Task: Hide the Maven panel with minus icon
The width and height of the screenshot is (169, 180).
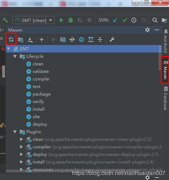Action: [157, 30]
